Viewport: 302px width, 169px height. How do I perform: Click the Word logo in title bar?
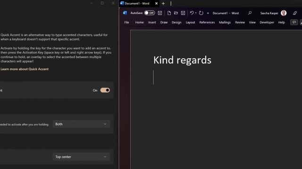[x=125, y=13]
